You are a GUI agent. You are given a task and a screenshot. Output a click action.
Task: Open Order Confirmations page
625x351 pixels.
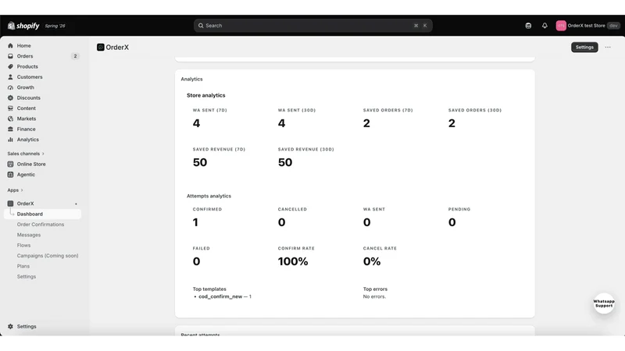coord(41,225)
